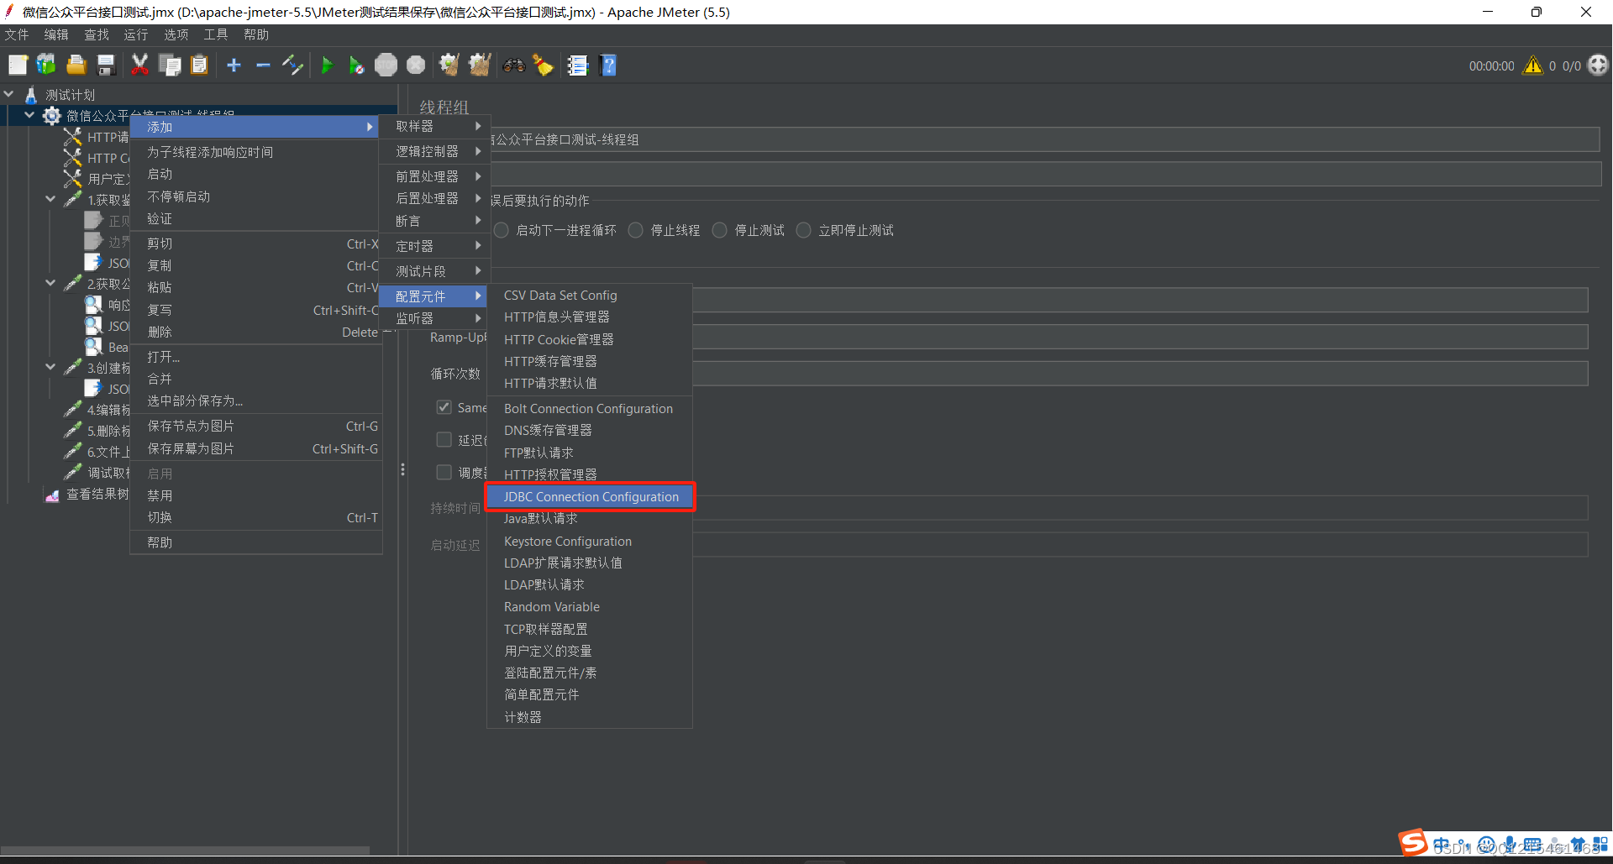Collapse the 测试计划 tree expander
The height and width of the screenshot is (864, 1613).
[x=9, y=94]
